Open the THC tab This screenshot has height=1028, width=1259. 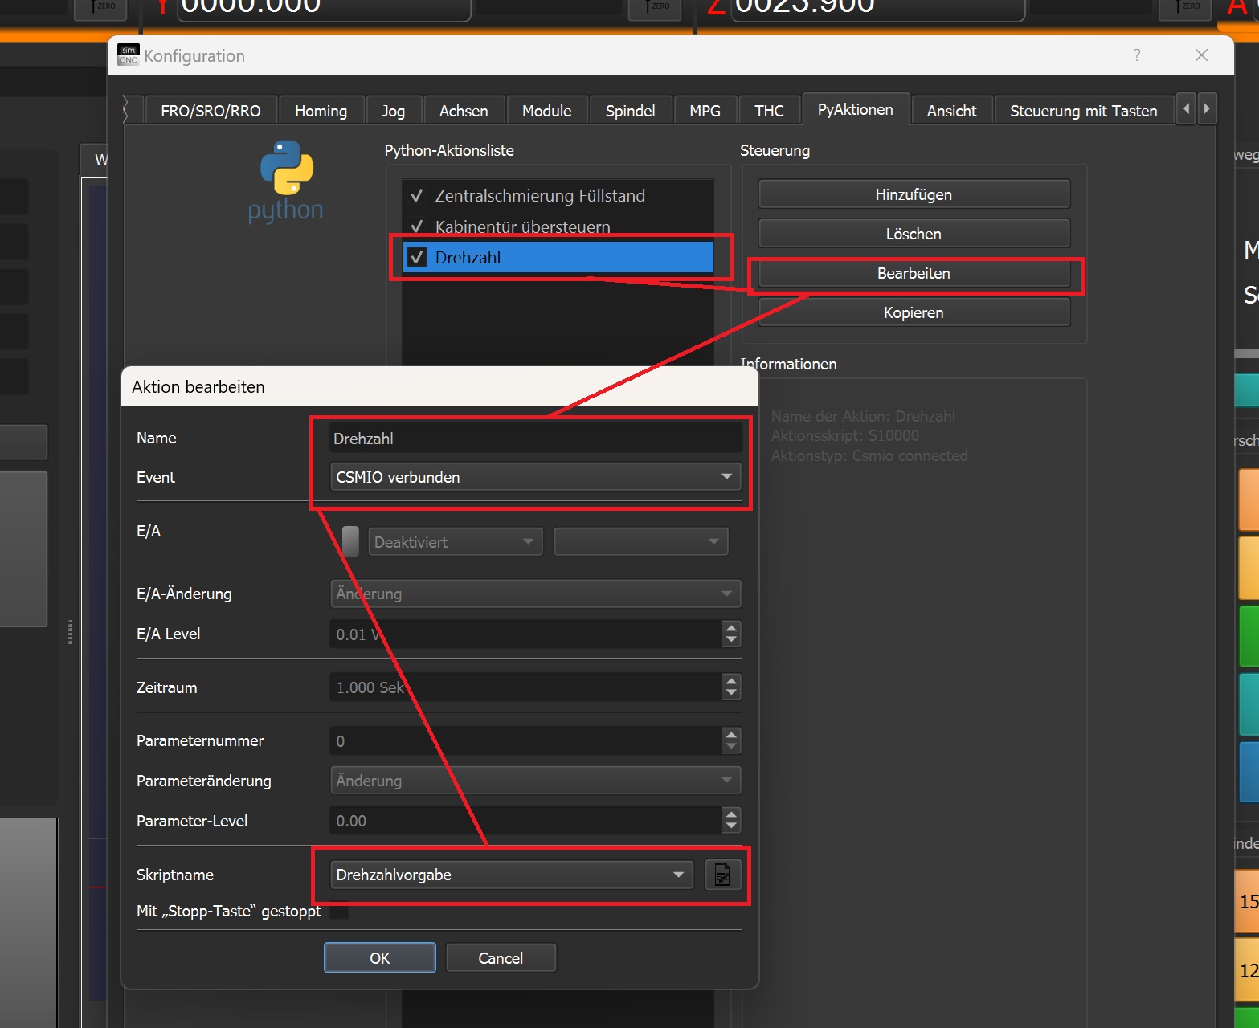pyautogui.click(x=769, y=111)
